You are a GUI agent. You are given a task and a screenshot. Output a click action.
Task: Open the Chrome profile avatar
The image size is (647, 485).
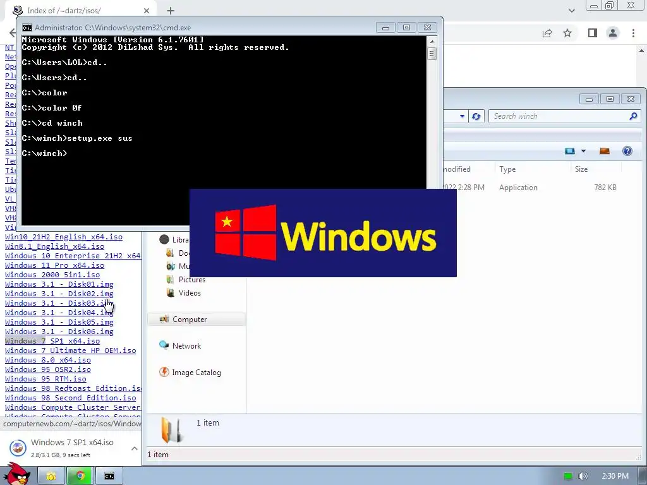[613, 33]
